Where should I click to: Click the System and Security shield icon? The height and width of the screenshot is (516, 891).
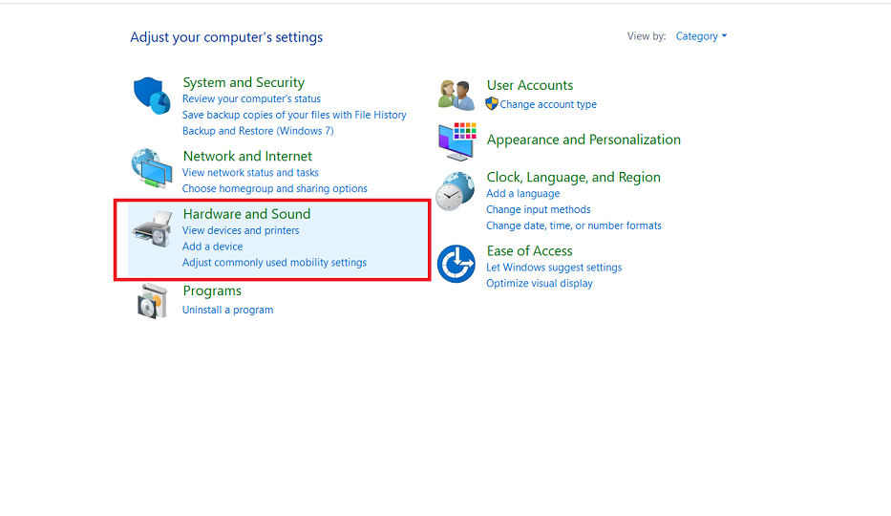(x=152, y=96)
